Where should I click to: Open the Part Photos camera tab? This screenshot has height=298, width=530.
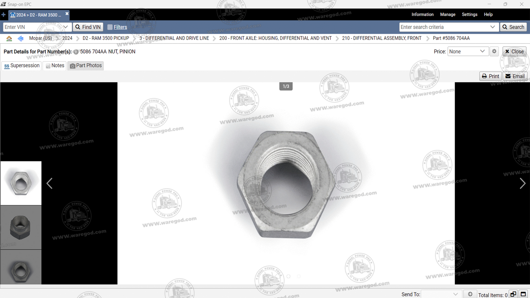(72, 66)
